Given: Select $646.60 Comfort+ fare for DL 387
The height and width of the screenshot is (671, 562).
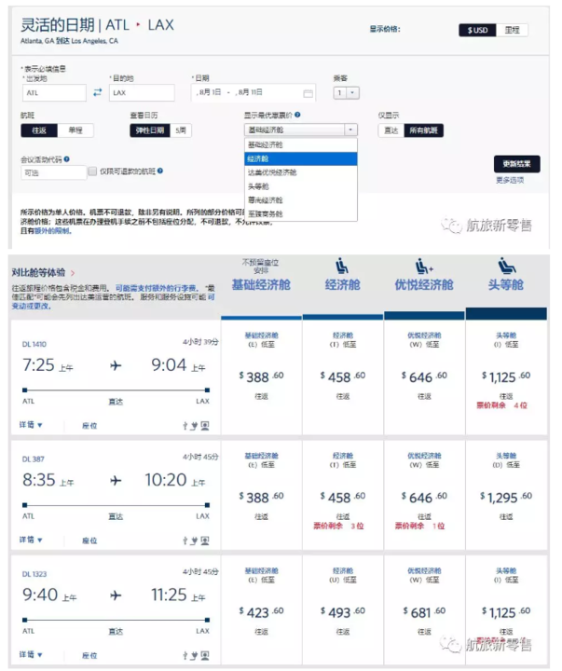Looking at the screenshot, I should point(424,498).
